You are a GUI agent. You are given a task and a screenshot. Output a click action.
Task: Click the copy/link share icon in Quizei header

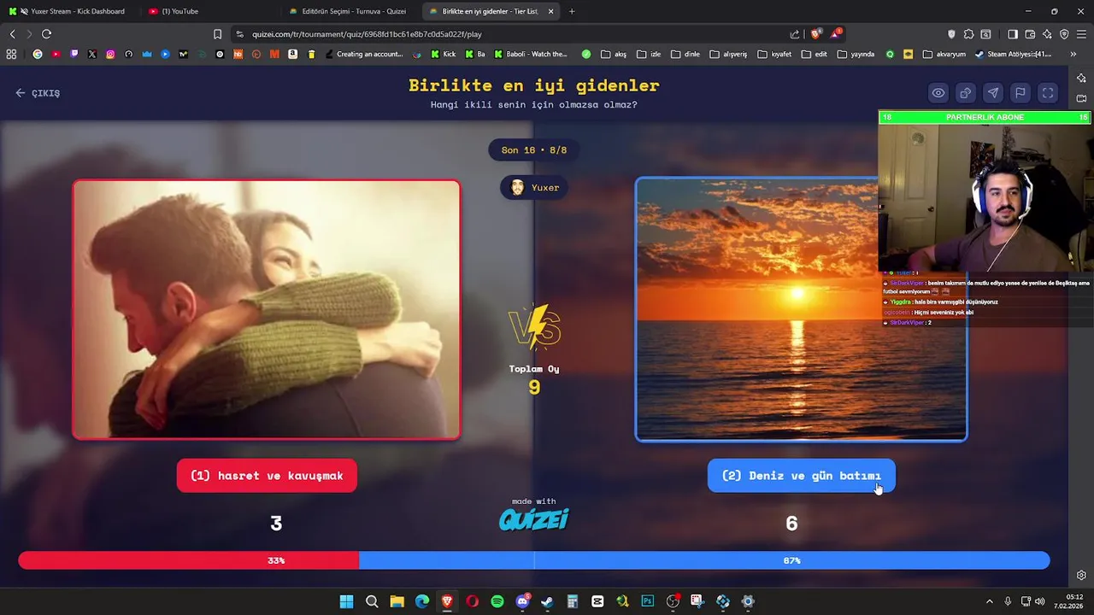tap(966, 93)
